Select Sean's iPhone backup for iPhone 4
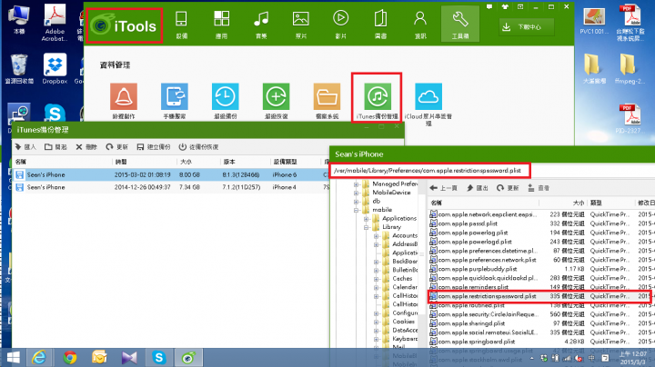The image size is (655, 367). coord(171,187)
